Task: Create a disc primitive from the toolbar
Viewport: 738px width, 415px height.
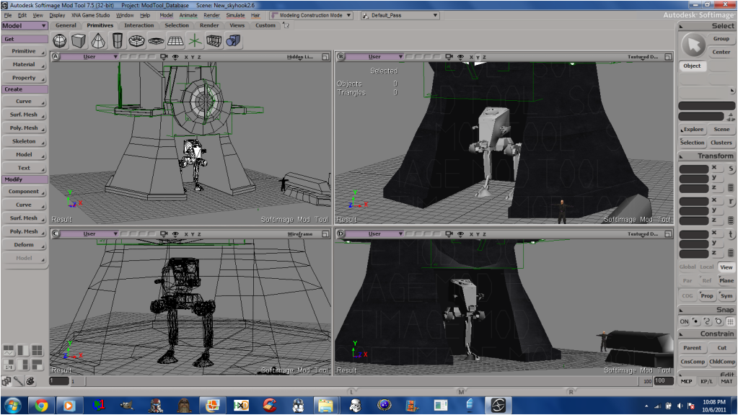Action: coord(156,41)
